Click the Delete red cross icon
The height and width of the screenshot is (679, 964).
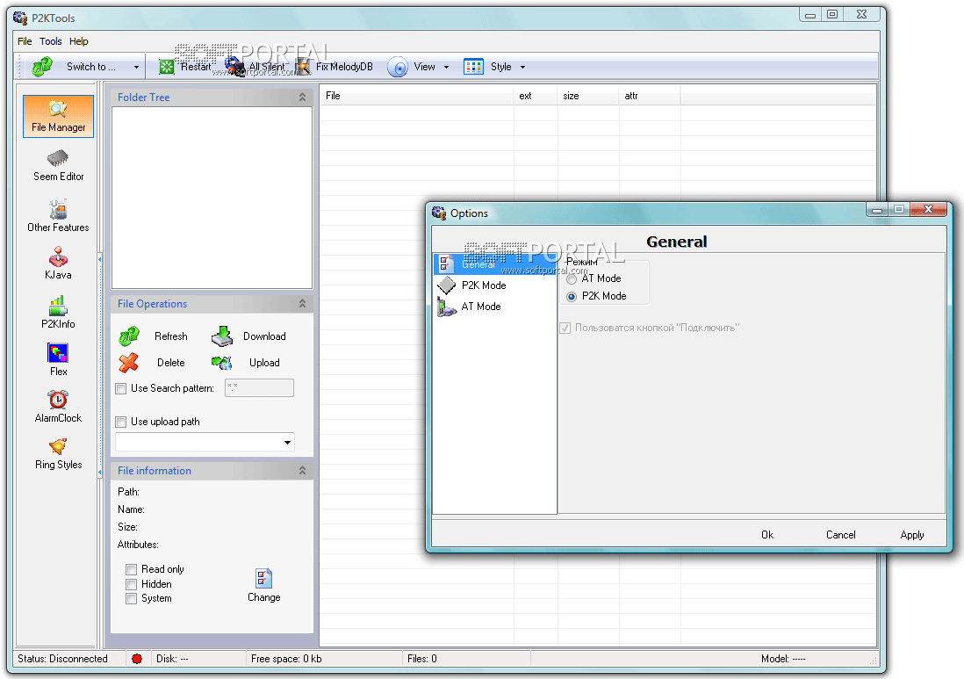129,363
